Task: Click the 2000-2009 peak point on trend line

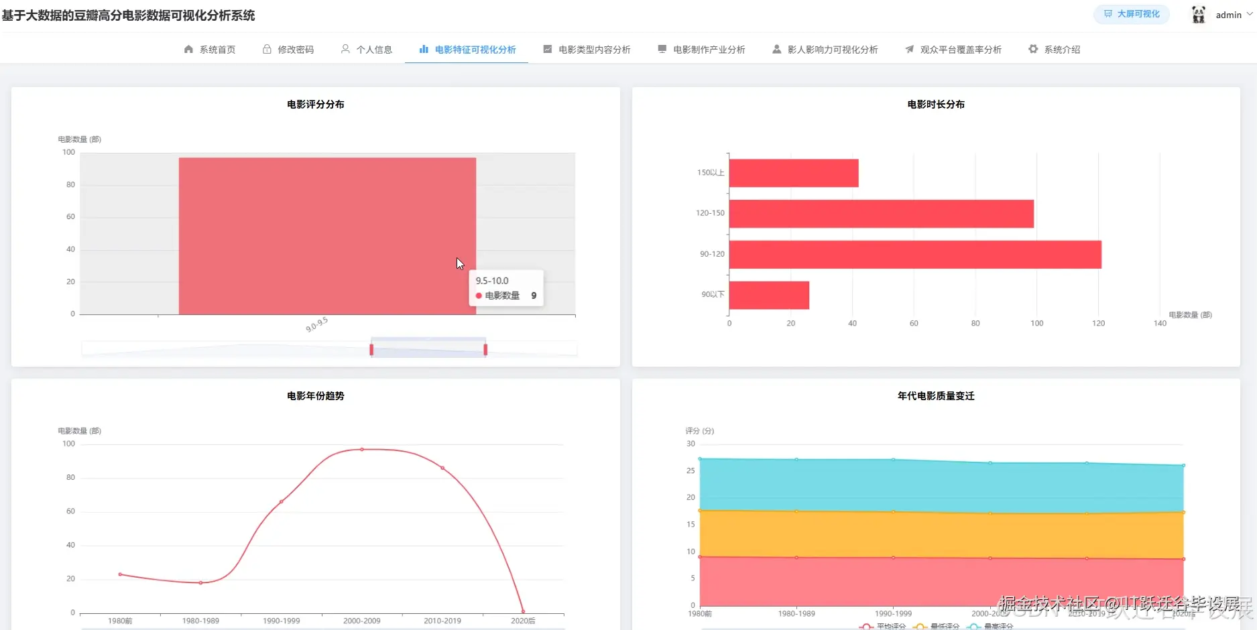Action: [362, 449]
